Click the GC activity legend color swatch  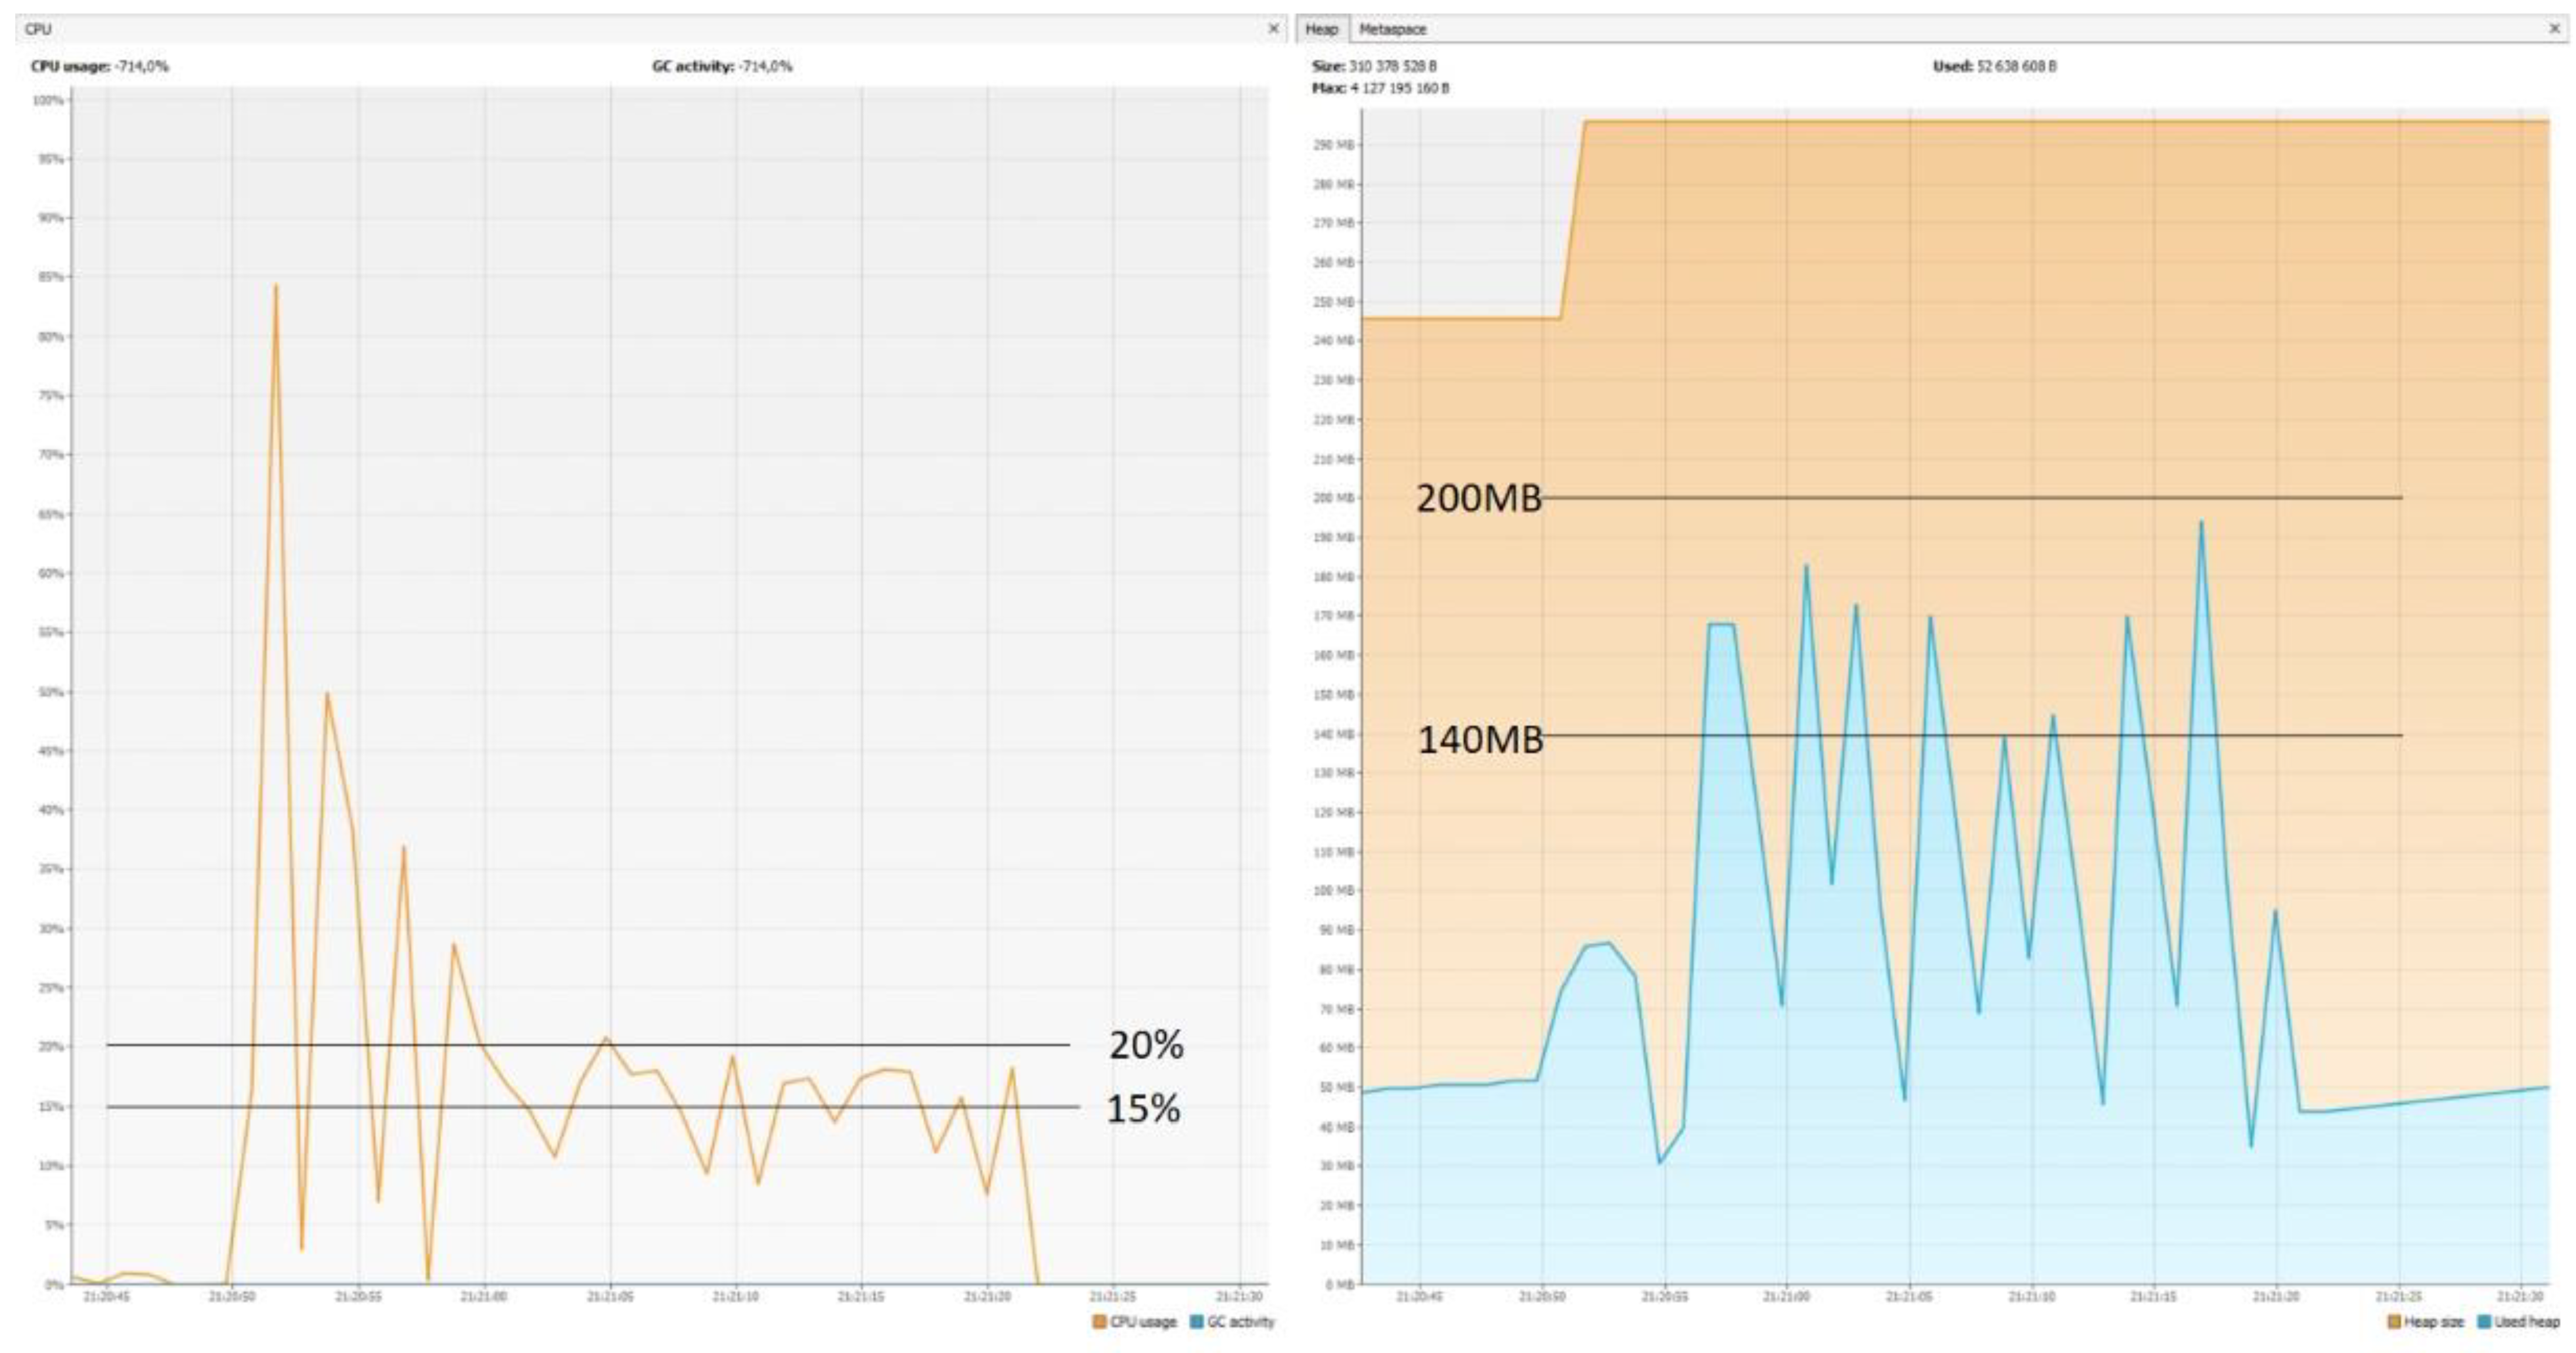[x=1196, y=1322]
